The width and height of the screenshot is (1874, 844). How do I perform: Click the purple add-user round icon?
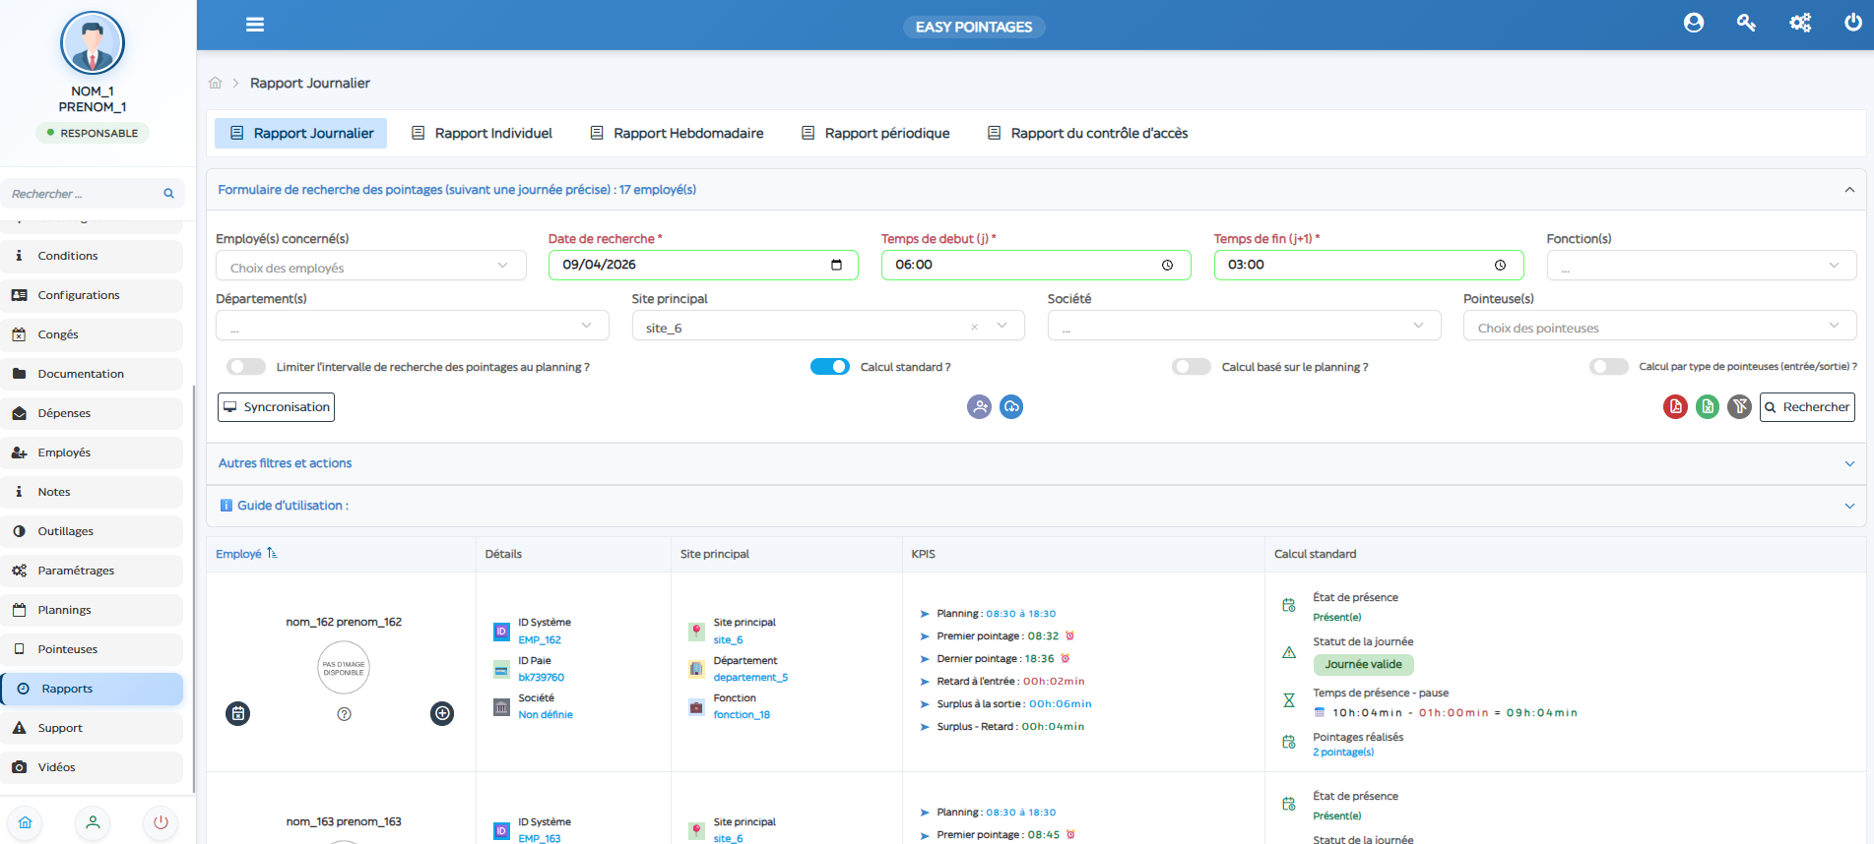pos(979,406)
